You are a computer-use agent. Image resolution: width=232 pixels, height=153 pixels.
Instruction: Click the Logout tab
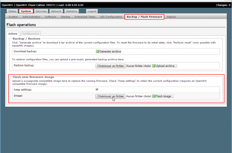[92, 12]
